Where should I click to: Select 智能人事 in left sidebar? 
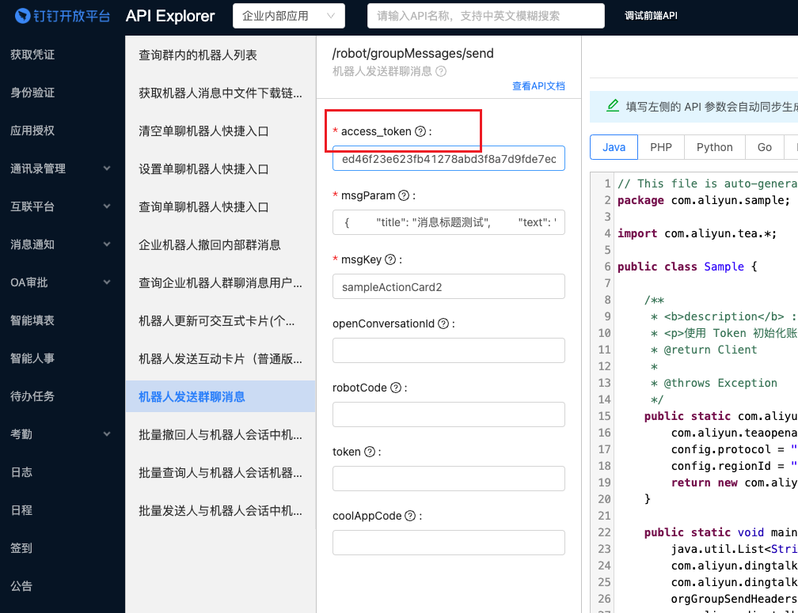point(32,358)
